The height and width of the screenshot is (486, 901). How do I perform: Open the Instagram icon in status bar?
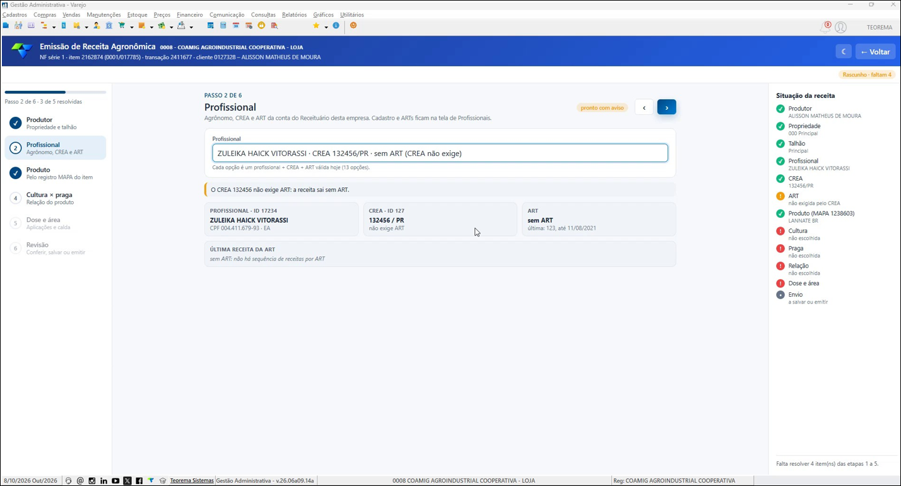click(92, 481)
